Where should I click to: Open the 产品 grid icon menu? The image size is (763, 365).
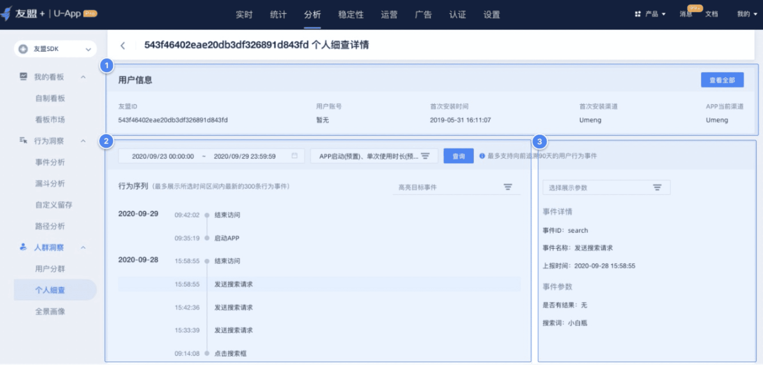637,14
